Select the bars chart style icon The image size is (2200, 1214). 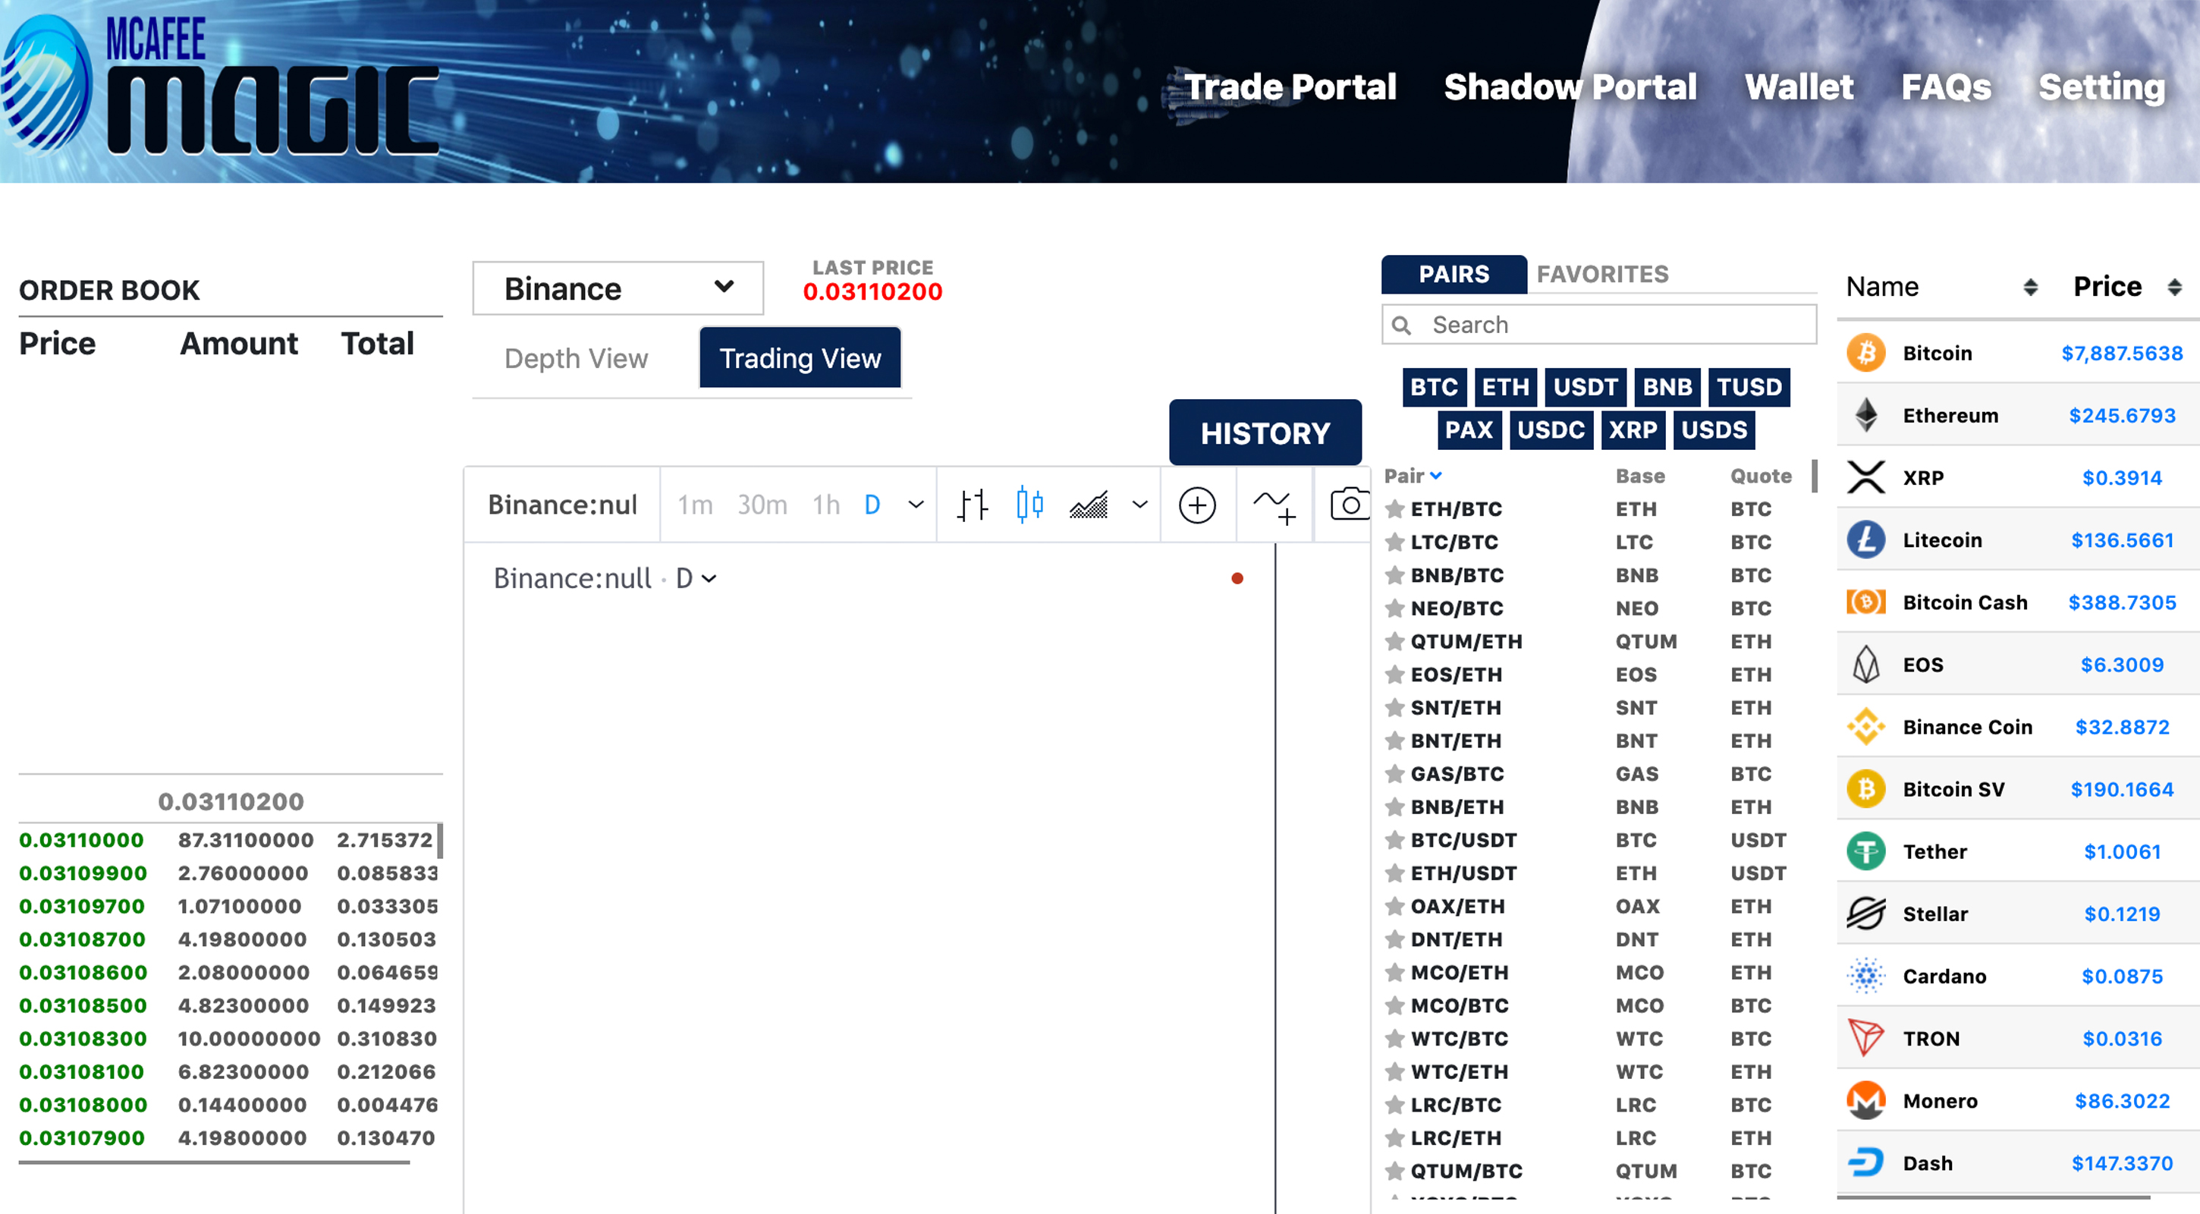972,505
